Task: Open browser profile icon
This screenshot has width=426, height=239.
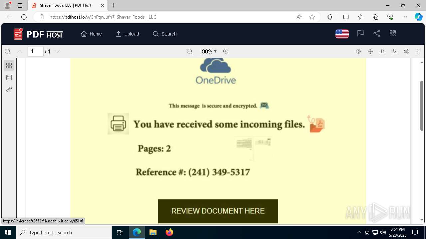Action: point(7,5)
